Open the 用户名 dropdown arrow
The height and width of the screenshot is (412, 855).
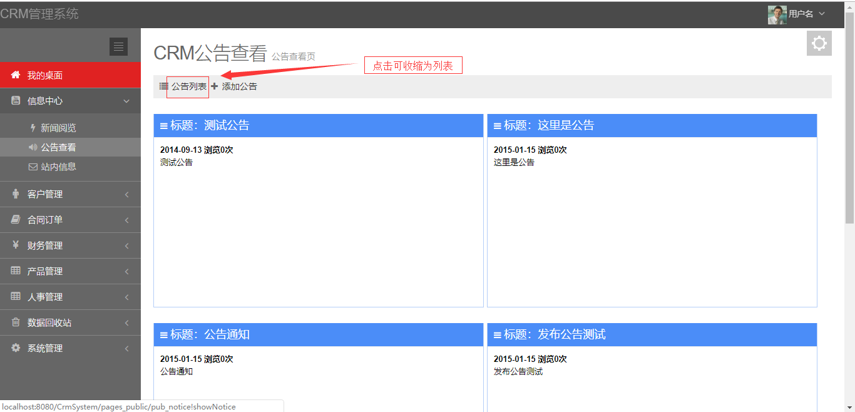pos(822,14)
